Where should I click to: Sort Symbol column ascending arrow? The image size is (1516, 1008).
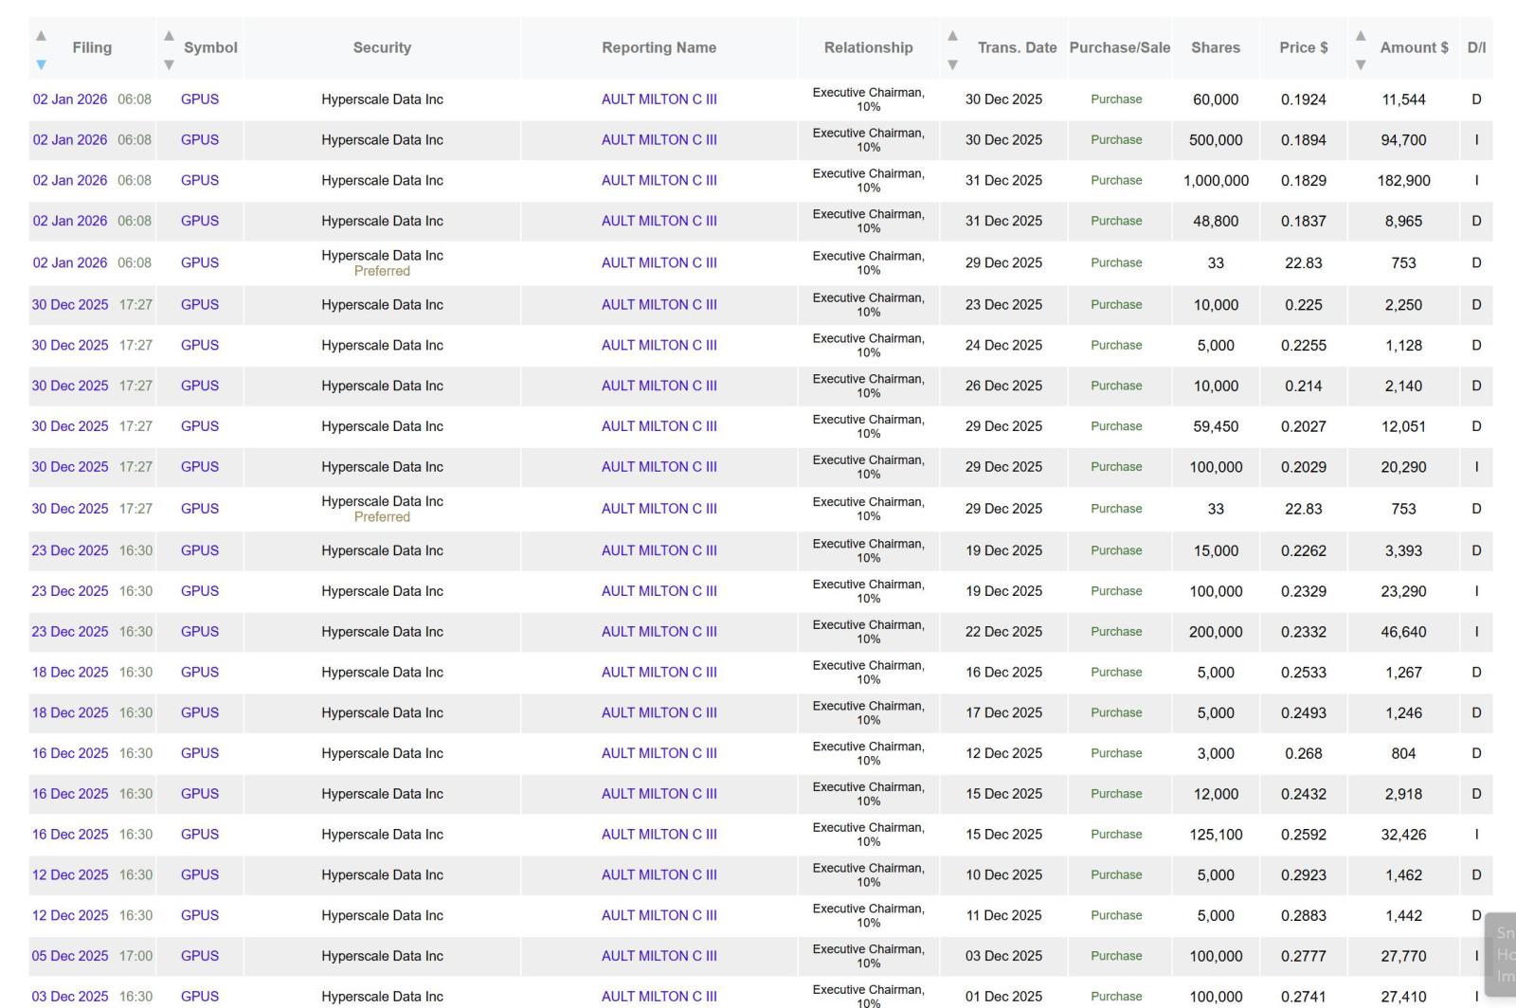[169, 36]
